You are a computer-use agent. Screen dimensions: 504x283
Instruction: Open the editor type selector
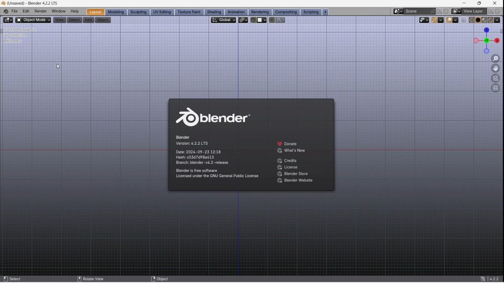[x=8, y=20]
